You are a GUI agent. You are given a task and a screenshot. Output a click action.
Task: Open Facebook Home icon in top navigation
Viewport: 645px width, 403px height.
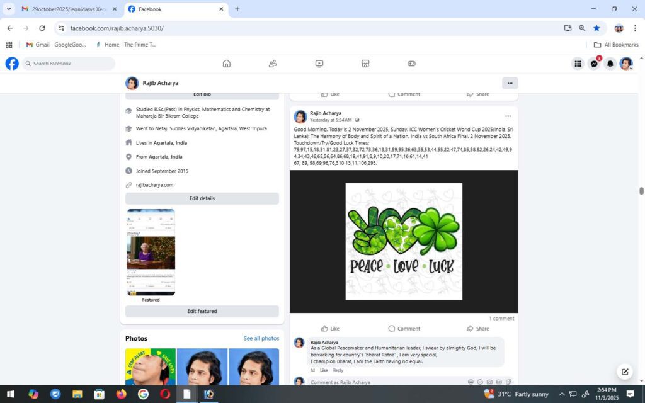[227, 64]
